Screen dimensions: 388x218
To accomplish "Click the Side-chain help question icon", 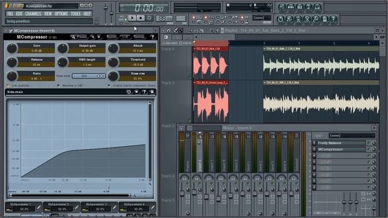I will coord(144,92).
